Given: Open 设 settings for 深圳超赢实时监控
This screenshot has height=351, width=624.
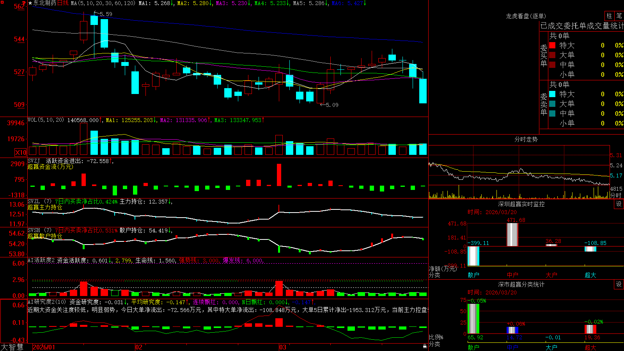Looking at the screenshot, I should (x=619, y=204).
